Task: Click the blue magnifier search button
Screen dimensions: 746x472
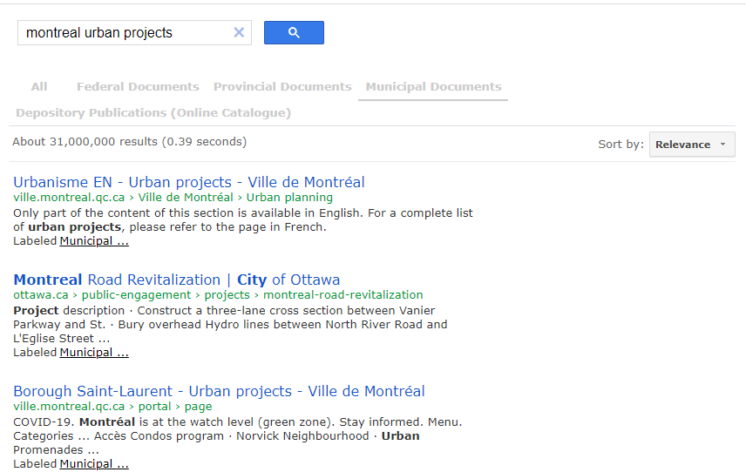Action: 294,33
